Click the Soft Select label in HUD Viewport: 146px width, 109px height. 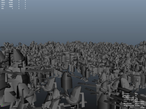127,96
